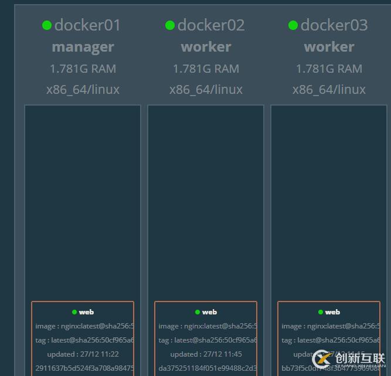The width and height of the screenshot is (391, 376).
Task: Click green status dot beside docker01
Action: [x=47, y=25]
